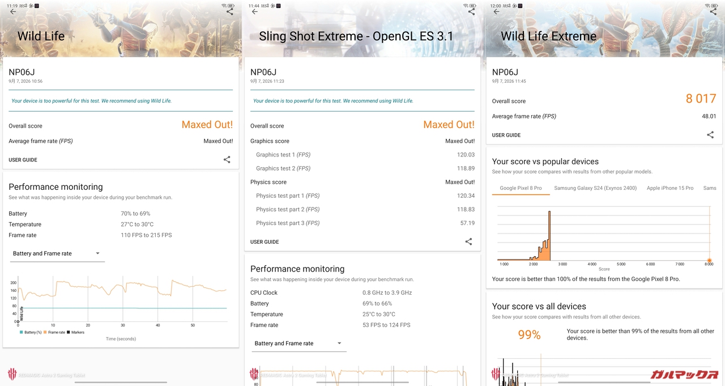Switch to Apple iPhone 15 Pro tab
Viewport: 725px width, 386px height.
pos(670,188)
